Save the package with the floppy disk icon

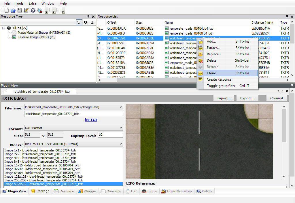click(x=20, y=11)
